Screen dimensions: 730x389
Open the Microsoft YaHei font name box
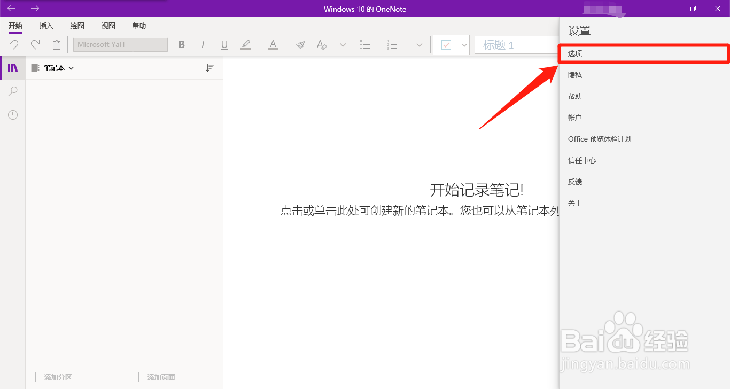tap(103, 45)
